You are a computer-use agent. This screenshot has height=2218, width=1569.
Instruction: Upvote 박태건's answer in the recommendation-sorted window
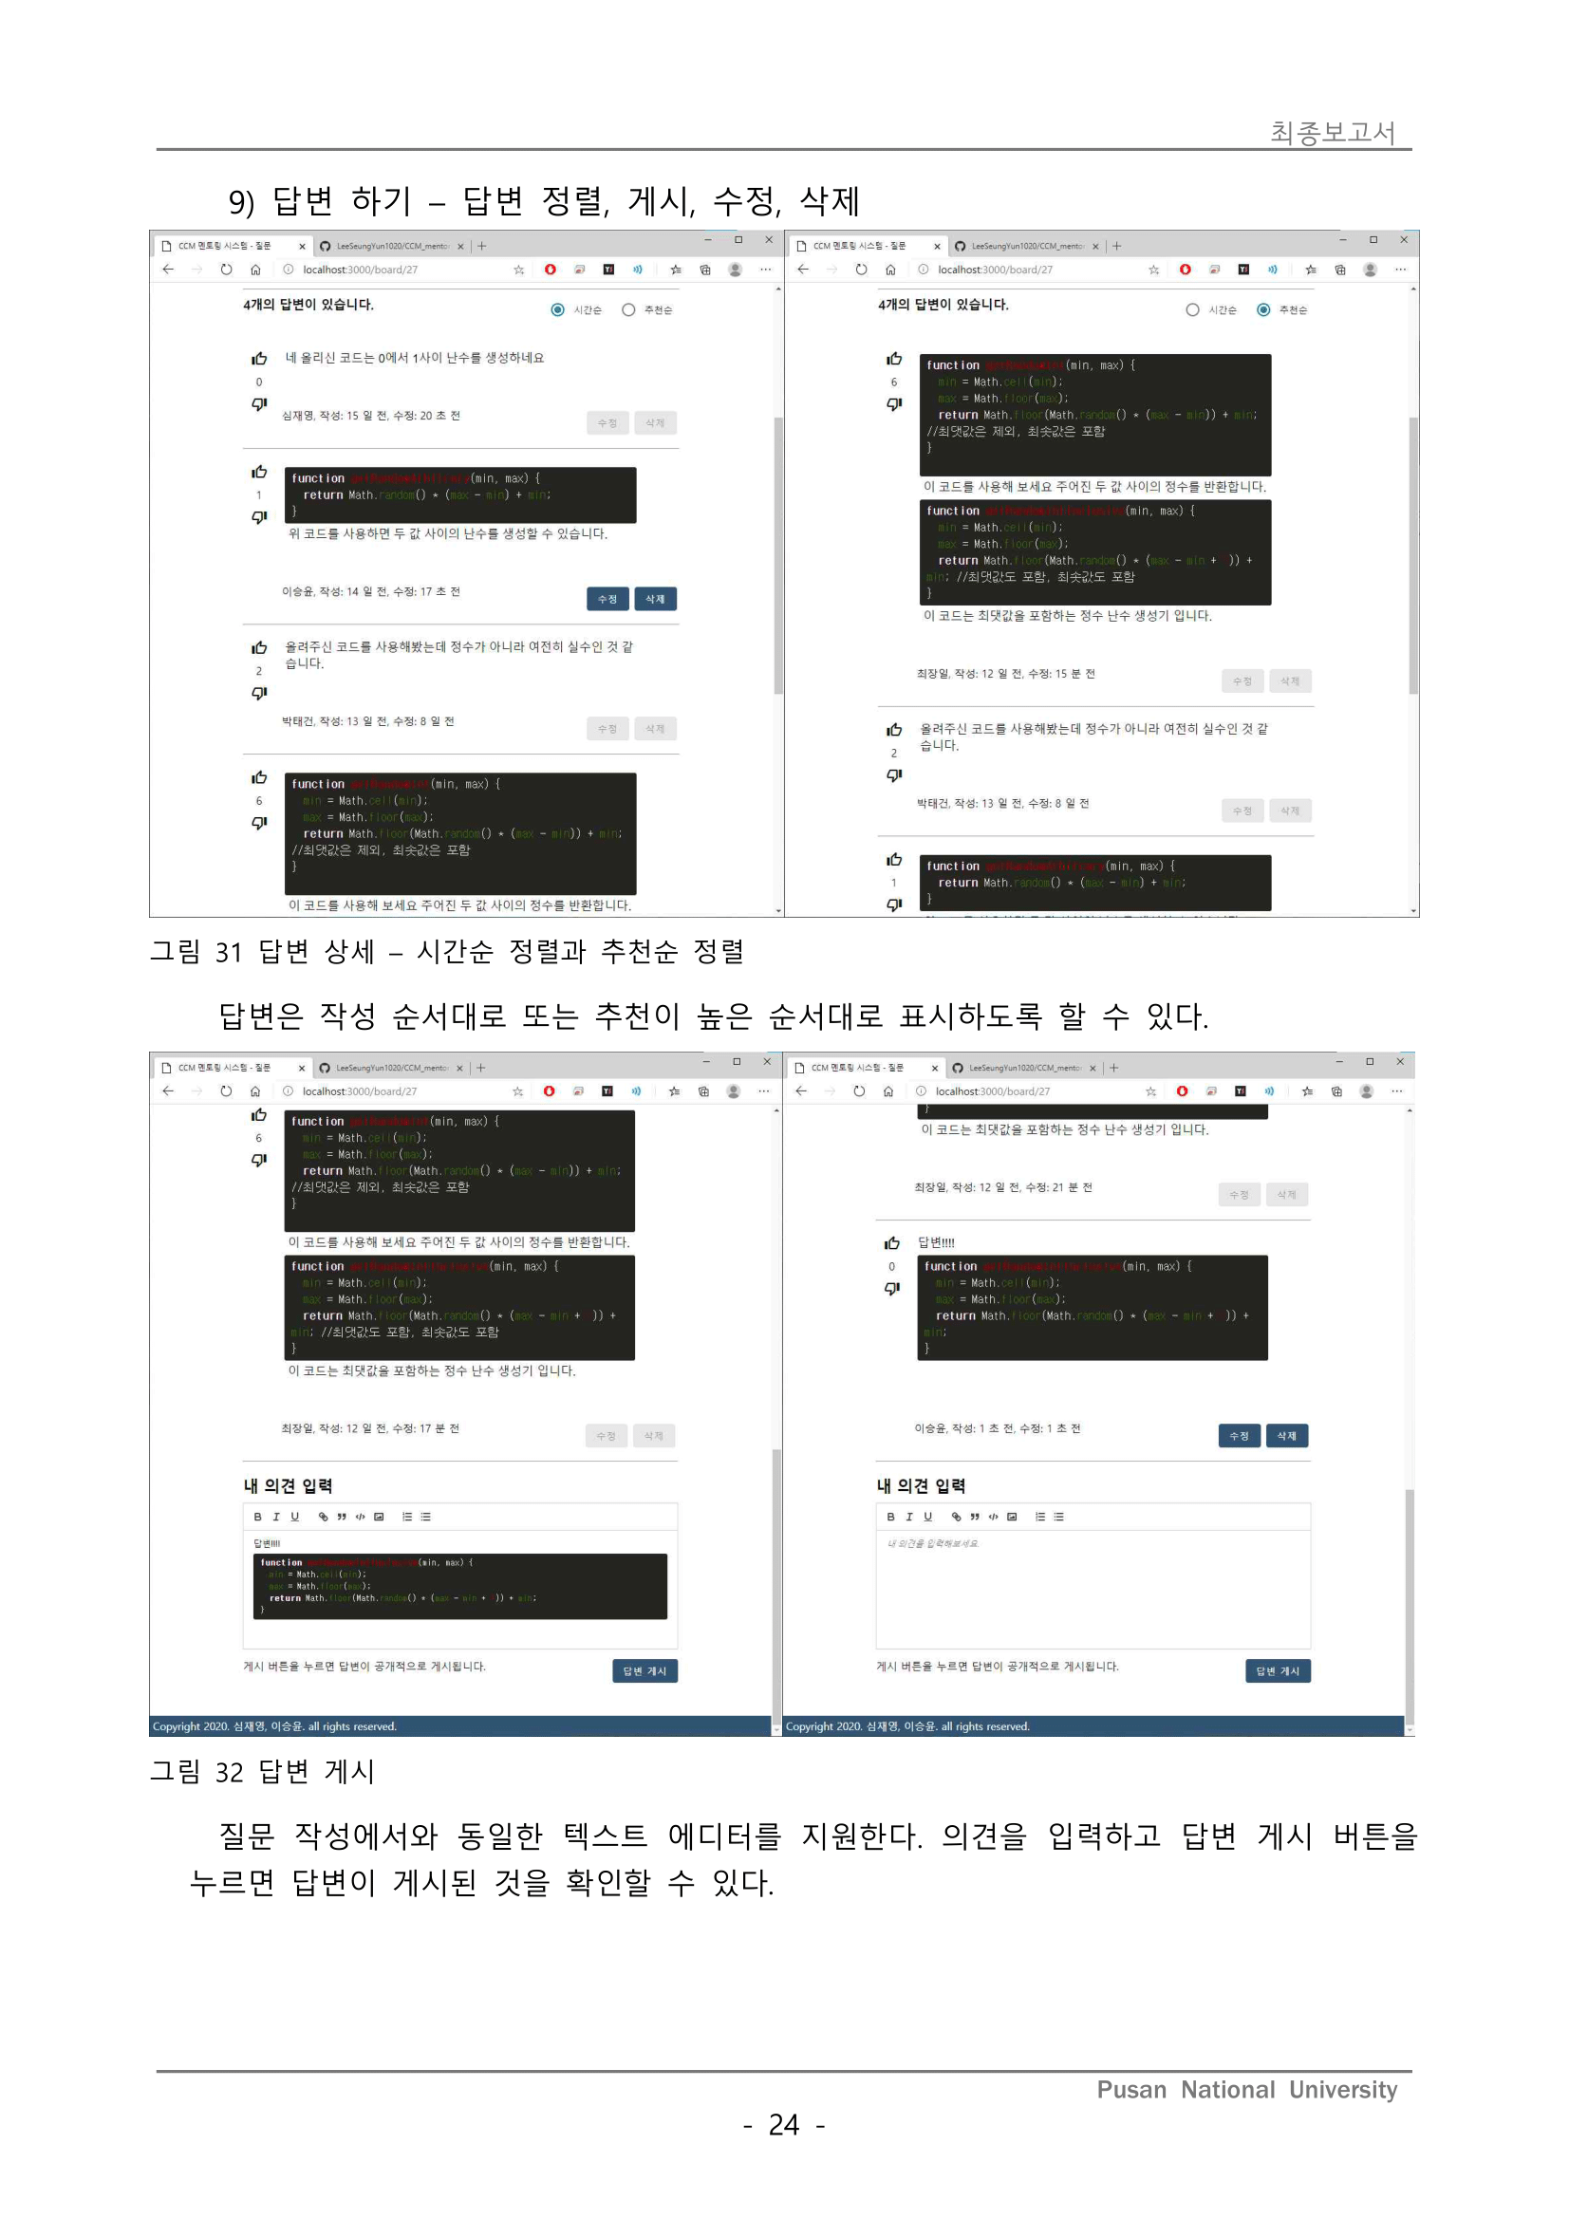coord(894,731)
